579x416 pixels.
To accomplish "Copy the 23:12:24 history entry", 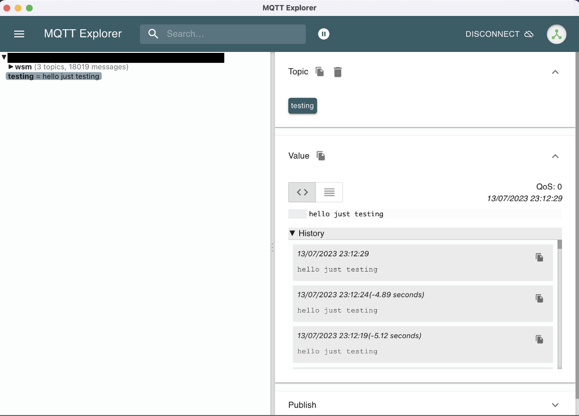I will 539,297.
